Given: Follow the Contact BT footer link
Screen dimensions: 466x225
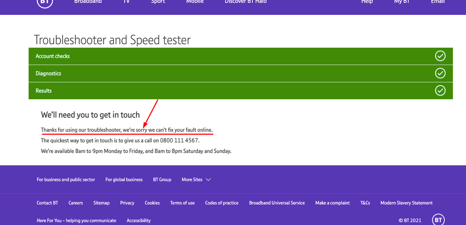Looking at the screenshot, I should [48, 203].
